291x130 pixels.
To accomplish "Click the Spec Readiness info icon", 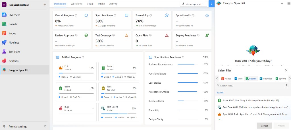I will (x=115, y=15).
